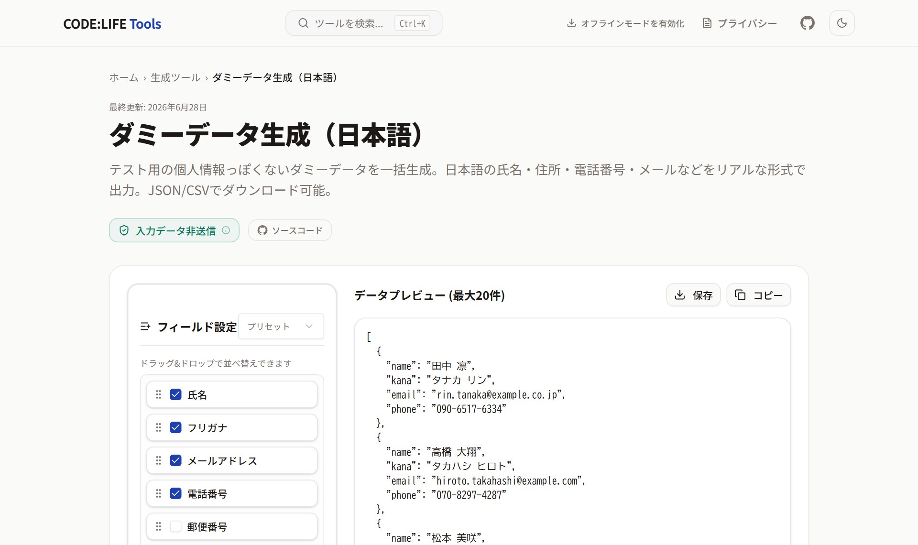
Task: Click the 松本 美咲 name value
Action: (x=454, y=538)
